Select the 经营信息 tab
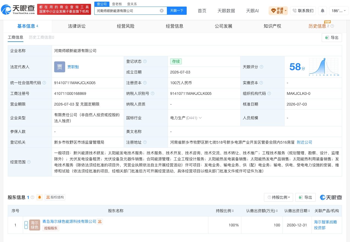 175,26
